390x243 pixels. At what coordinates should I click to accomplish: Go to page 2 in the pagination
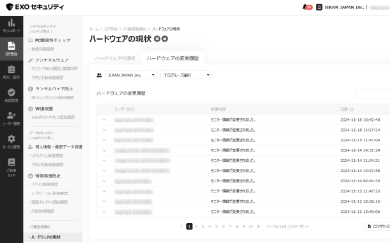[x=196, y=226]
